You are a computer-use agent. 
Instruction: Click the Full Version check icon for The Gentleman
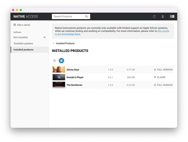[x=155, y=85]
